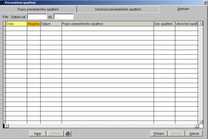Click the Návrat button
Image resolution: width=208 pixels, height=139 pixels.
click(194, 134)
